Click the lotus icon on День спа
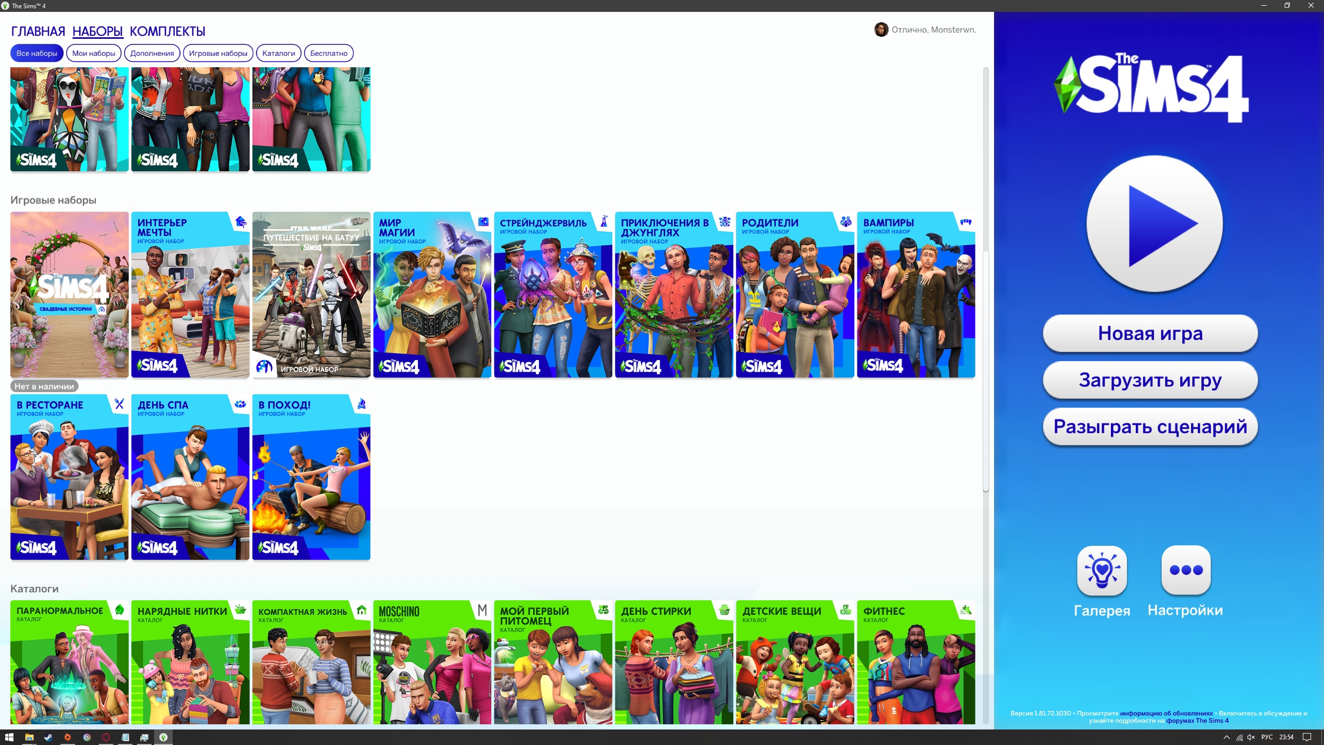1324x745 pixels. [240, 404]
